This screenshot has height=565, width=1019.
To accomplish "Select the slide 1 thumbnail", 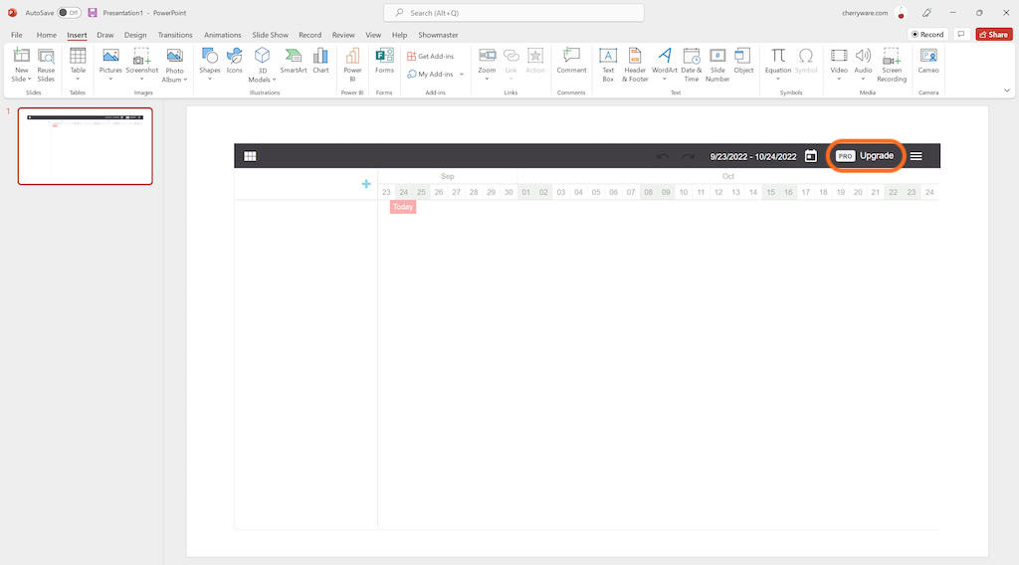I will [85, 146].
